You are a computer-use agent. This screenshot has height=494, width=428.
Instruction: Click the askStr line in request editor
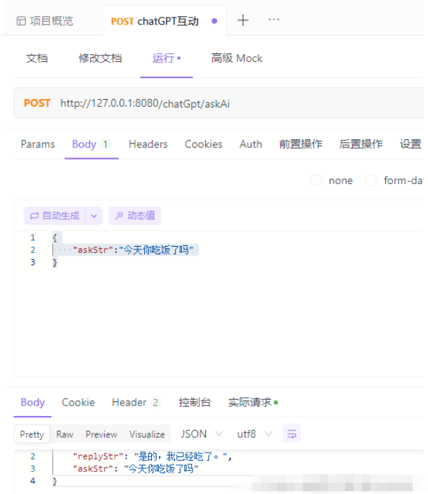click(x=133, y=250)
